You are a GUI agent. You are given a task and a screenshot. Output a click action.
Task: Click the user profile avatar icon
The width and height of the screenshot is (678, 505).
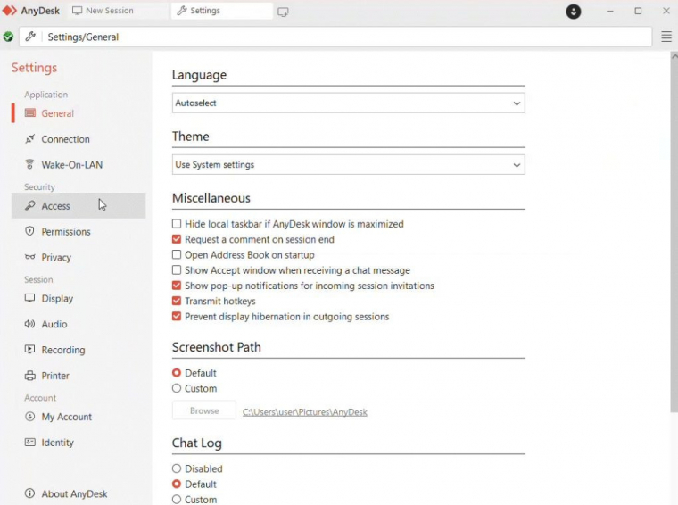pos(574,12)
